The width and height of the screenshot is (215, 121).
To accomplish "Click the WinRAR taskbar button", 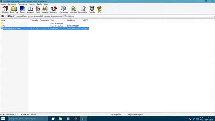I will (84, 119).
